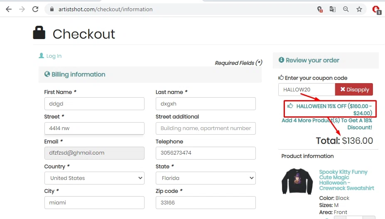This screenshot has height=219, width=385.
Task: Bookmark this page with the star icon
Action: pyautogui.click(x=359, y=9)
